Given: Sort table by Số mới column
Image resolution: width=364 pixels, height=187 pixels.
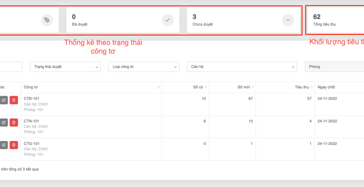Looking at the screenshot, I should pos(253,87).
